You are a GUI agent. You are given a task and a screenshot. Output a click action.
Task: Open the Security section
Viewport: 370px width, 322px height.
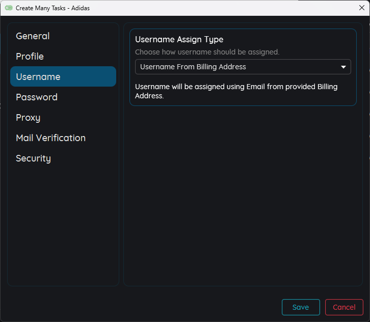click(x=33, y=158)
